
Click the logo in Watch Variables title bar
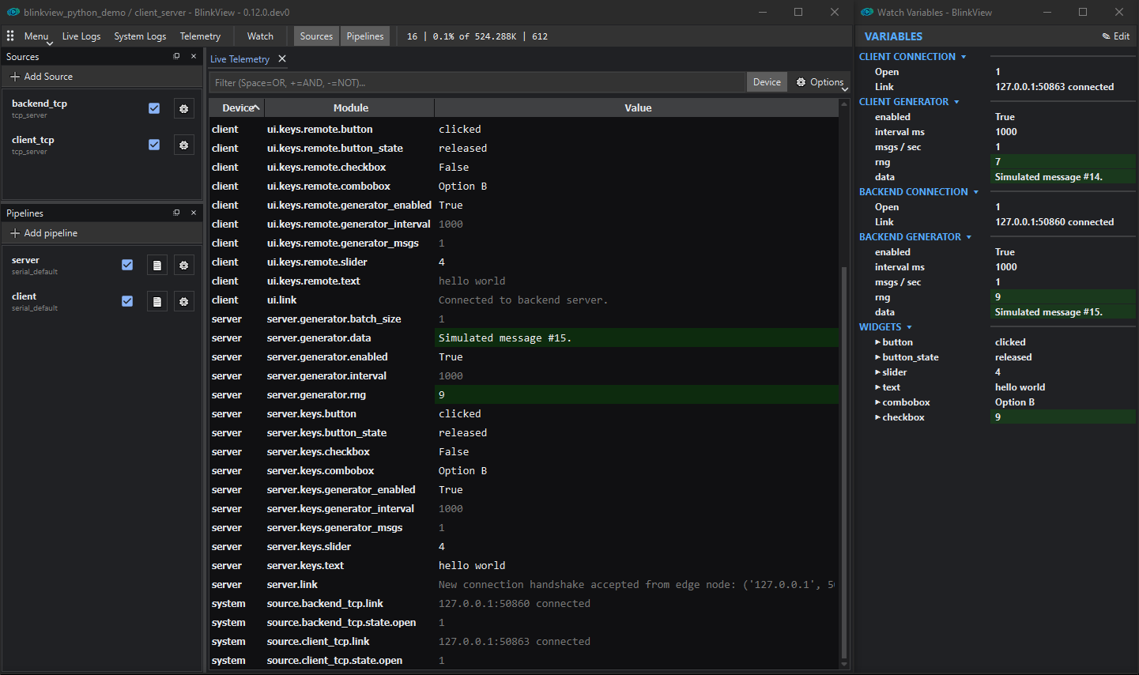pos(867,12)
